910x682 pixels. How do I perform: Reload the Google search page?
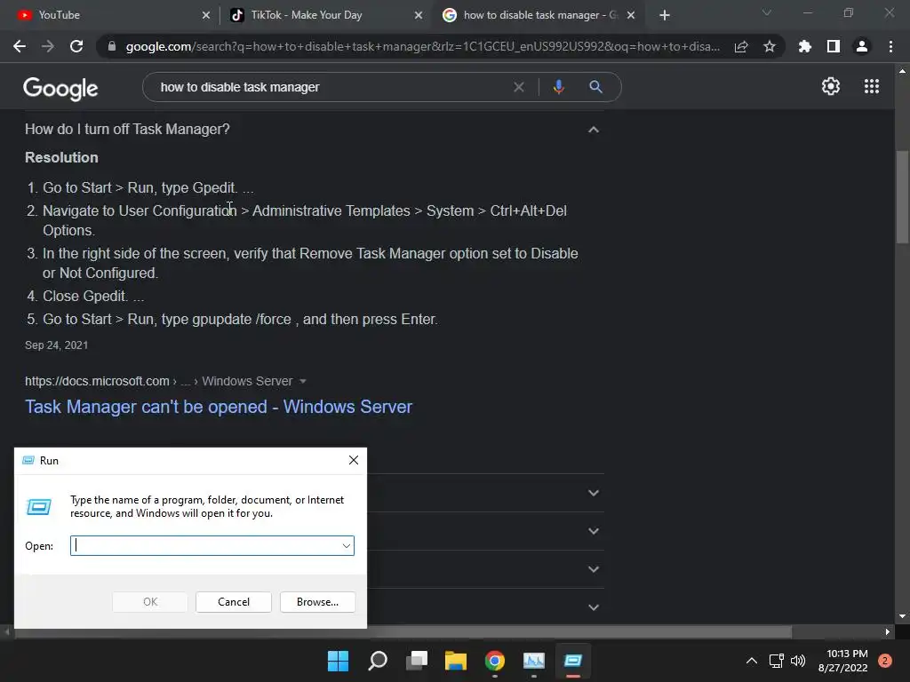pyautogui.click(x=76, y=46)
